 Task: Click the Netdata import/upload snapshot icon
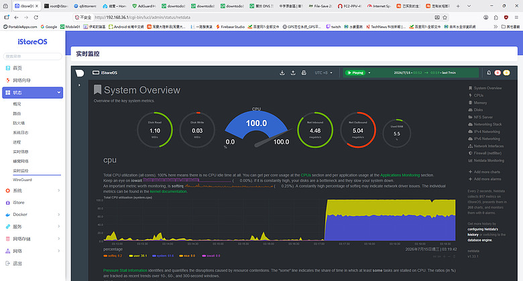(293, 72)
